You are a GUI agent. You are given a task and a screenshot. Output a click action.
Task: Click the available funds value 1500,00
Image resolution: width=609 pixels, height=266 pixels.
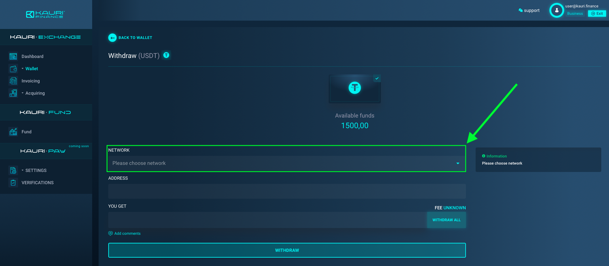[x=355, y=126]
